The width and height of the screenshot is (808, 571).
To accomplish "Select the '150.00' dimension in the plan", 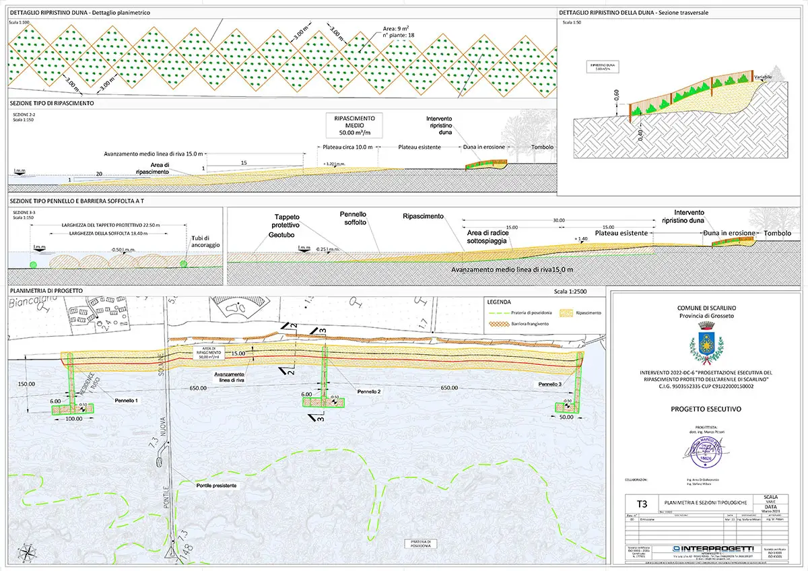I will click(28, 384).
